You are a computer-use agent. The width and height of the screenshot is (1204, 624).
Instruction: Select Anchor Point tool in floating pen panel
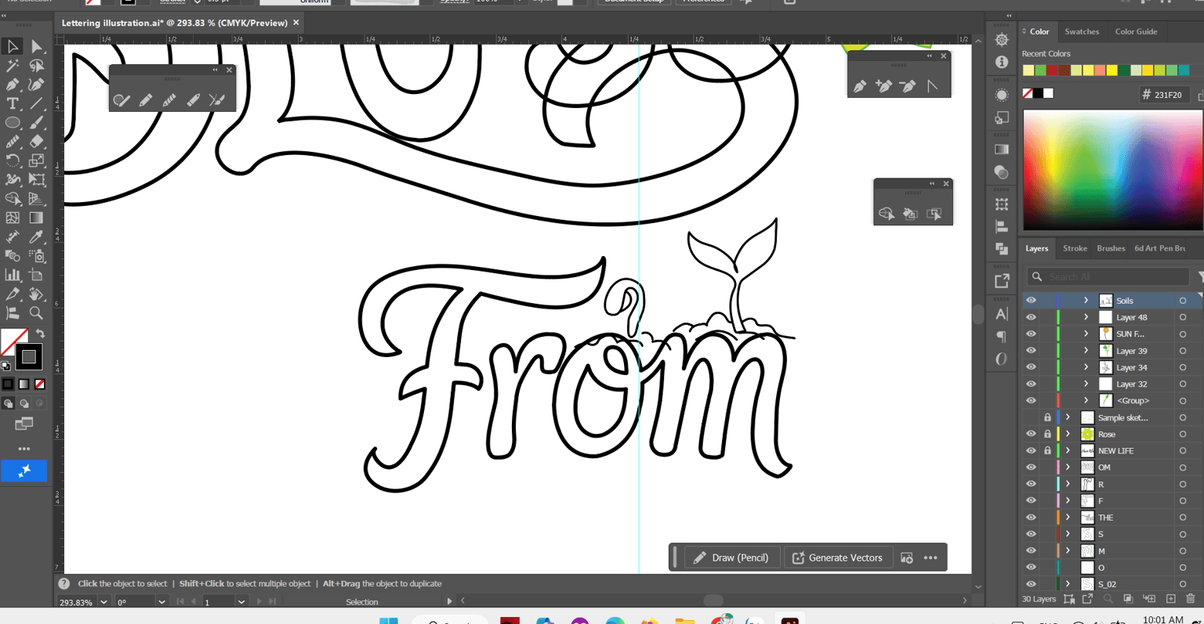point(932,86)
